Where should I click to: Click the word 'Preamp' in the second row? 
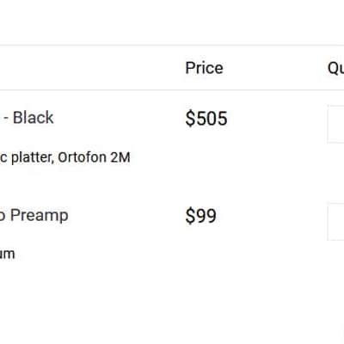point(40,216)
